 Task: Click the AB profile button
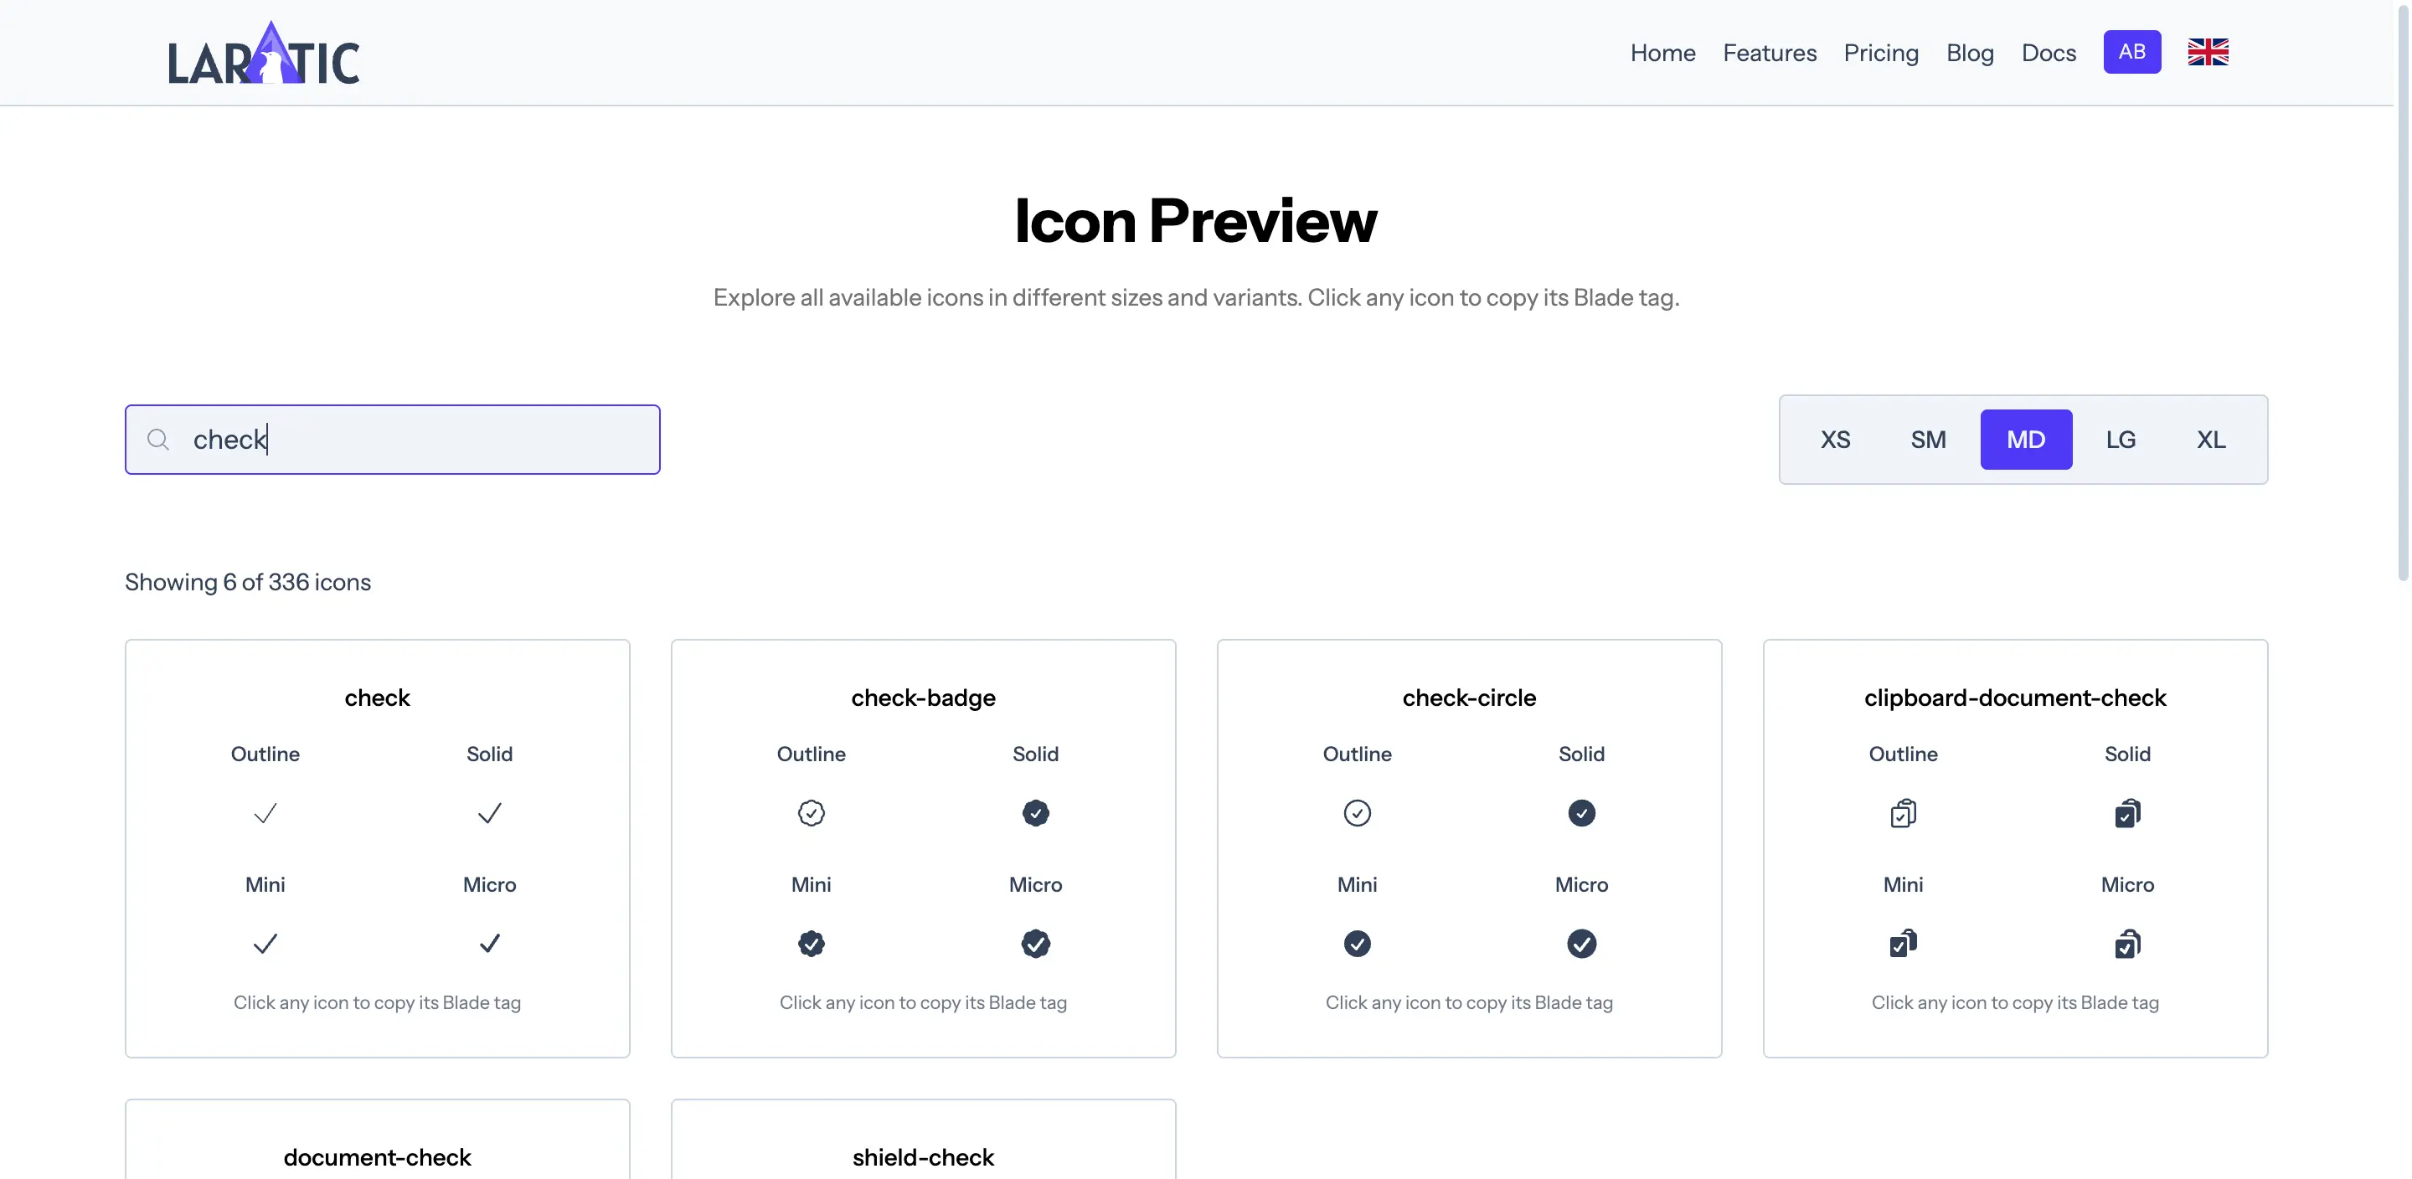[x=2132, y=52]
